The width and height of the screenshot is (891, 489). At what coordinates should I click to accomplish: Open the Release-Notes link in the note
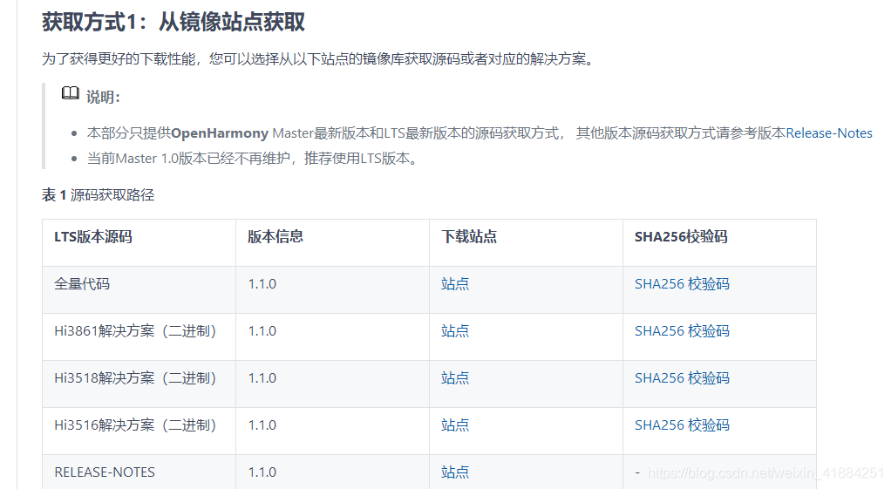point(829,132)
